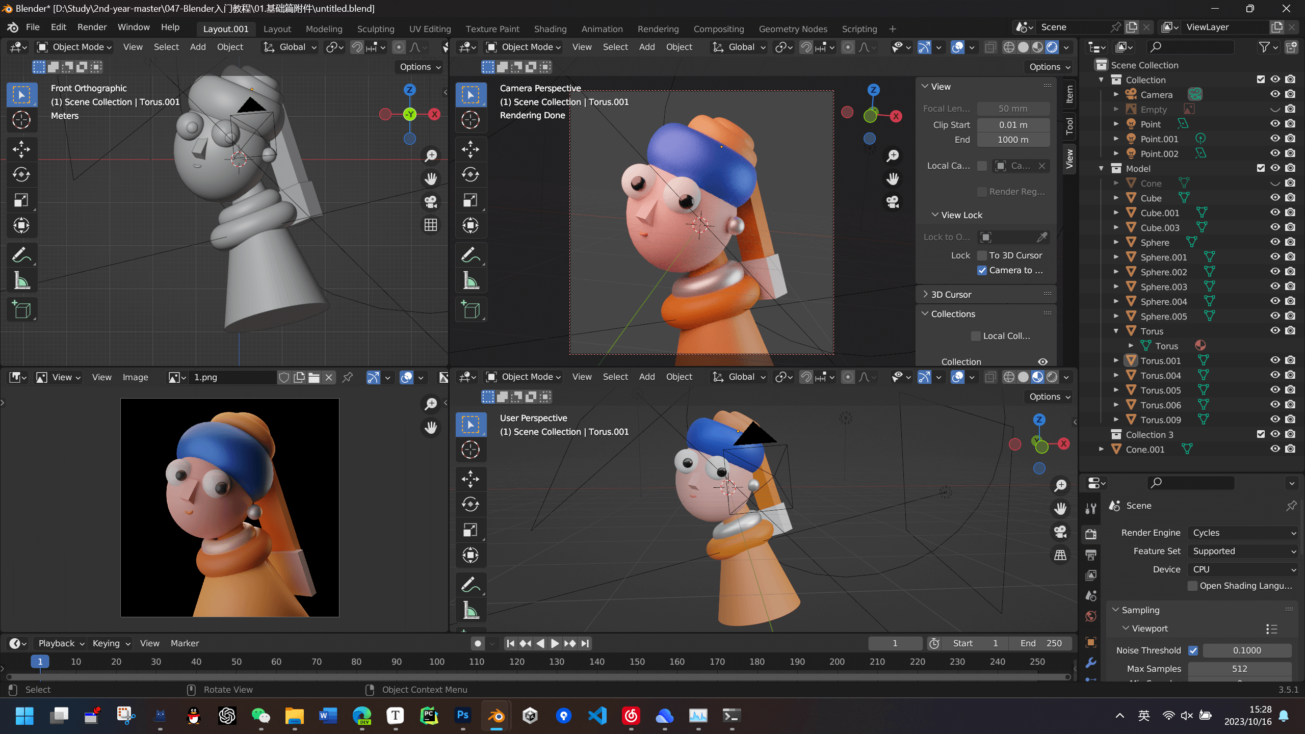Select the Annotate tool in Front Orthographic viewport

point(21,255)
